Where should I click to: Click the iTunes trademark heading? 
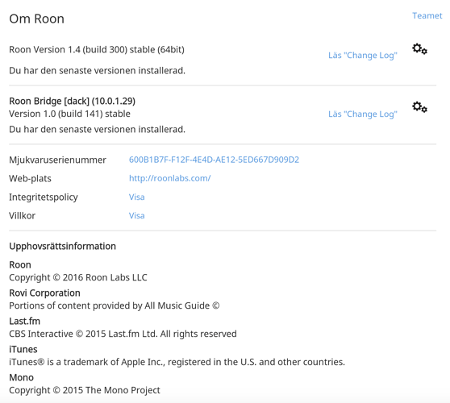point(23,349)
